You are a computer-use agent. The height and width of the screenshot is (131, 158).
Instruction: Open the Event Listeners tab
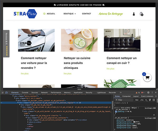click(x=147, y=96)
